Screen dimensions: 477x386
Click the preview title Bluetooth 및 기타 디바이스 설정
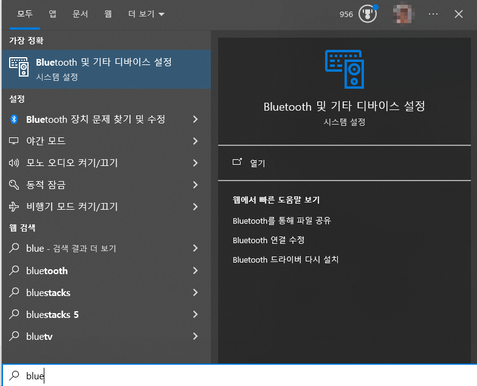(345, 106)
